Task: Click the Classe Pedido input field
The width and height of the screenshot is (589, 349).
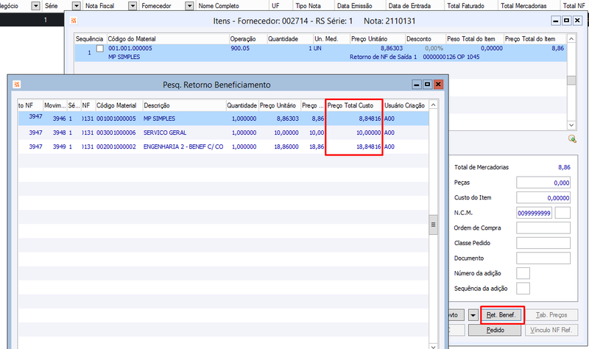Action: (543, 243)
